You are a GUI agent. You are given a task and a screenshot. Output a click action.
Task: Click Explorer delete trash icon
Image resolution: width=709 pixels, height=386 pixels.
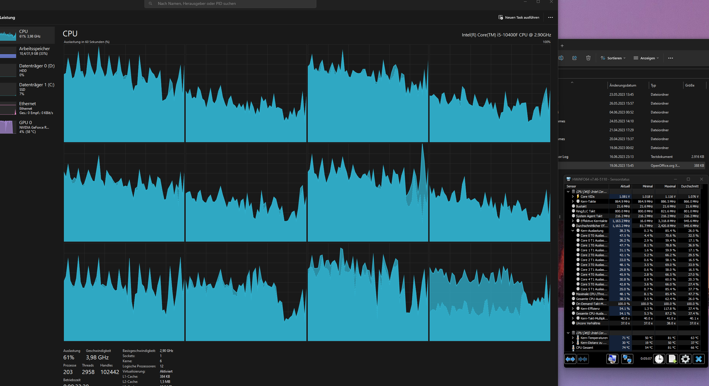point(588,58)
